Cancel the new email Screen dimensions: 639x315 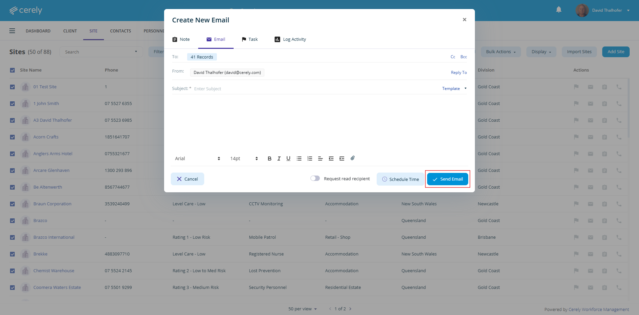tap(187, 179)
